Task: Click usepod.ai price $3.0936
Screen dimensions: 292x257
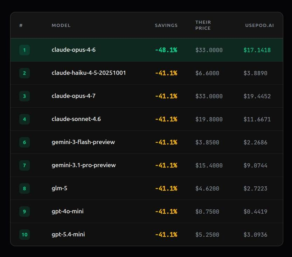Action: [256, 235]
